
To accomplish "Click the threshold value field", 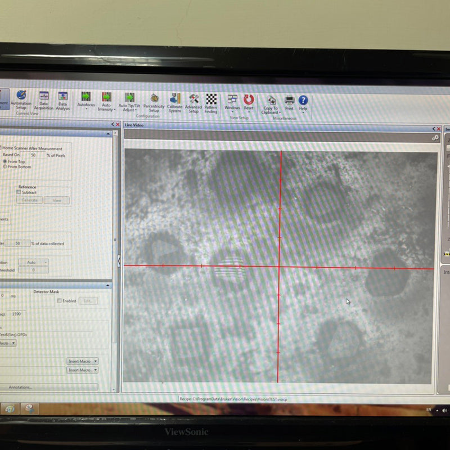I will (x=34, y=270).
